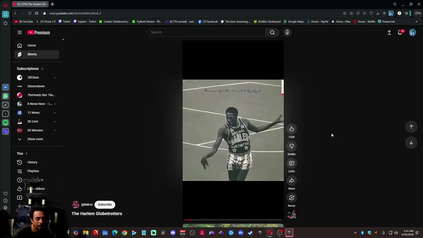
Task: Open the Create upload icon
Action: [x=389, y=32]
